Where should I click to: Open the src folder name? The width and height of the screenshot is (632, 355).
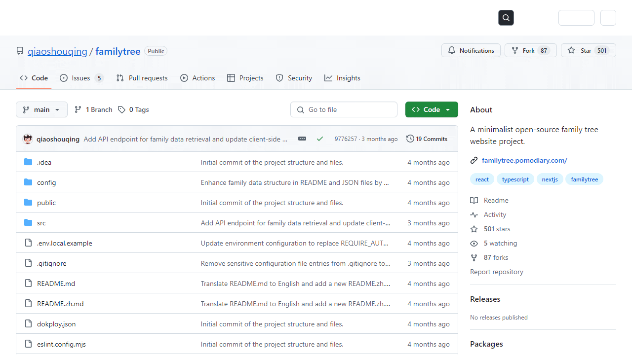[41, 223]
